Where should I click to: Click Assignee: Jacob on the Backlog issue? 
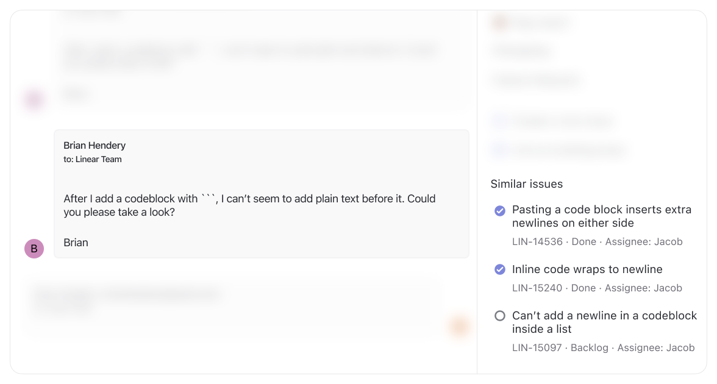656,348
